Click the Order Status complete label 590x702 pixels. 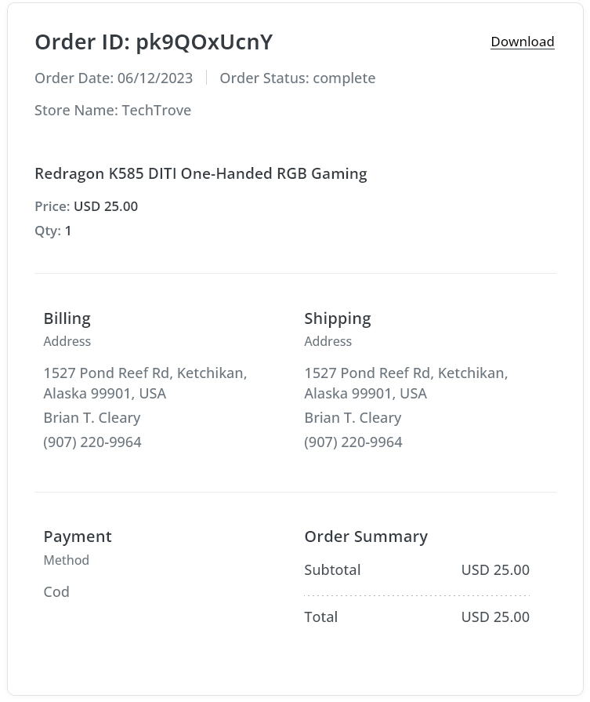tap(298, 78)
